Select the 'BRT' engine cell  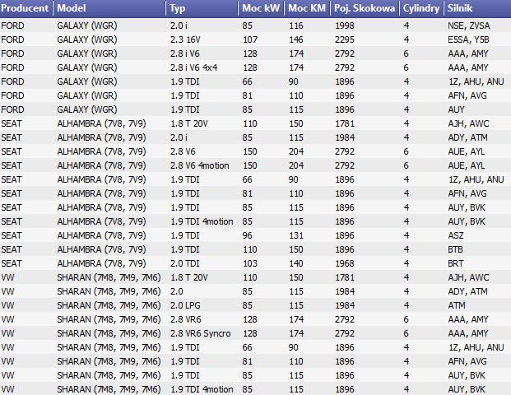[456, 263]
